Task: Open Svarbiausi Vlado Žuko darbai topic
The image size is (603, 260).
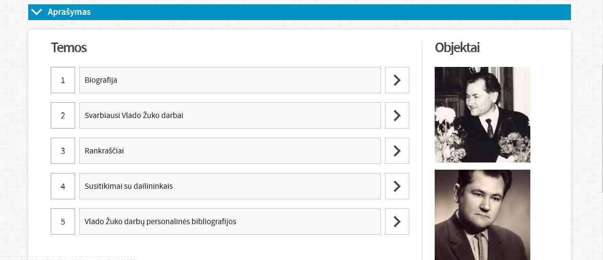Action: coord(230,115)
